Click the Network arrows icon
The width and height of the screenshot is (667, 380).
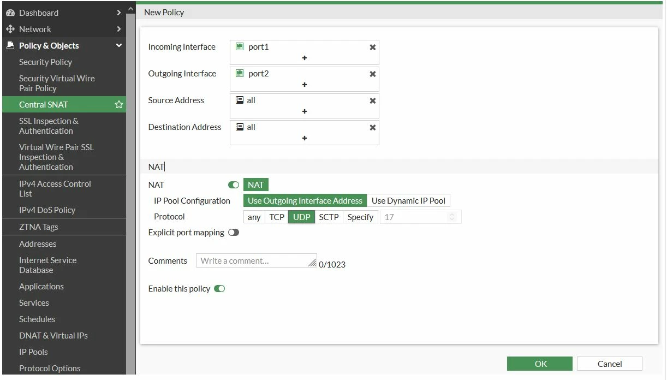[x=10, y=29]
